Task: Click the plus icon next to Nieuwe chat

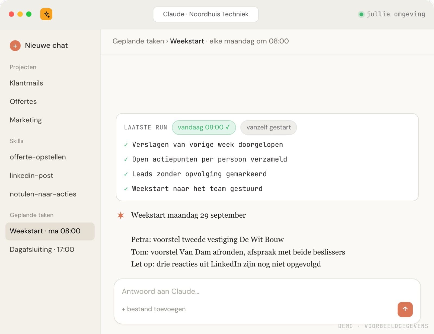Action: point(15,46)
